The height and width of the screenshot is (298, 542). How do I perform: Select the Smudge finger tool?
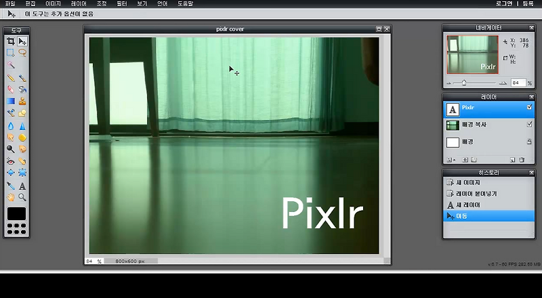point(11,137)
